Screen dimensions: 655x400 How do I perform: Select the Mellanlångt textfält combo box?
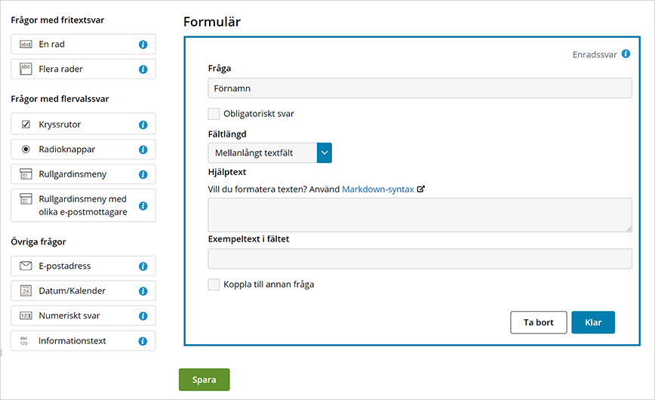click(270, 152)
